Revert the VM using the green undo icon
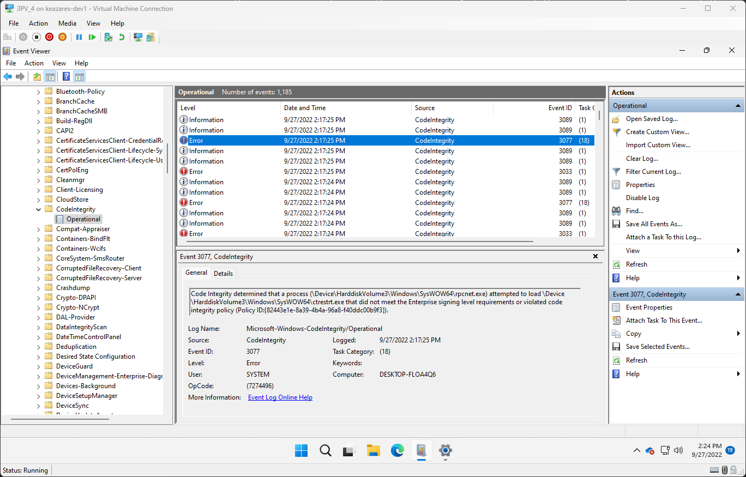746x477 pixels. tap(122, 37)
